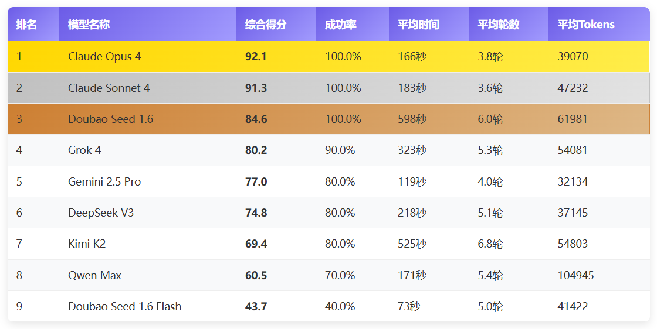
Task: Select the Grok 4 model name
Action: coord(84,150)
